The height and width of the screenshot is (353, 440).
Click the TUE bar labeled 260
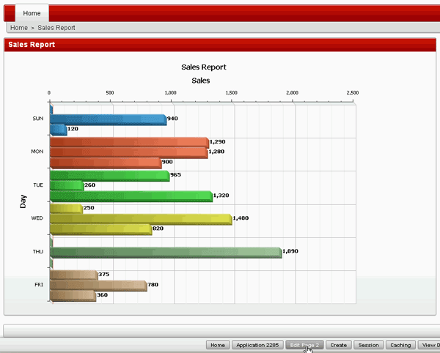click(x=67, y=186)
